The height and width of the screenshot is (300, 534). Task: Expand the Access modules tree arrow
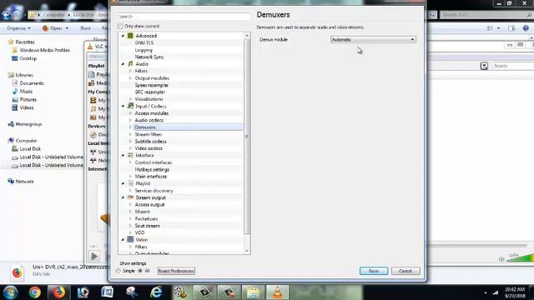(130, 113)
